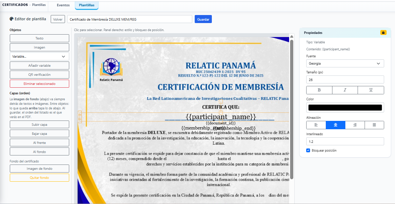Click the Quitar fondo button
The width and height of the screenshot is (395, 204).
click(x=39, y=177)
